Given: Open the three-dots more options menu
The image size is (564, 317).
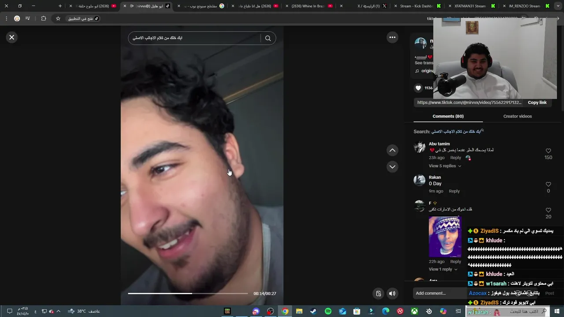Looking at the screenshot, I should (392, 37).
